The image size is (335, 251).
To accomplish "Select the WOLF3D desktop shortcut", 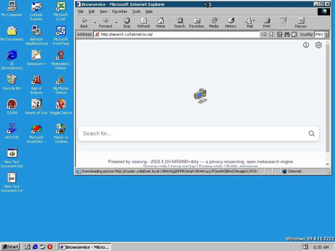I will coord(12,131).
